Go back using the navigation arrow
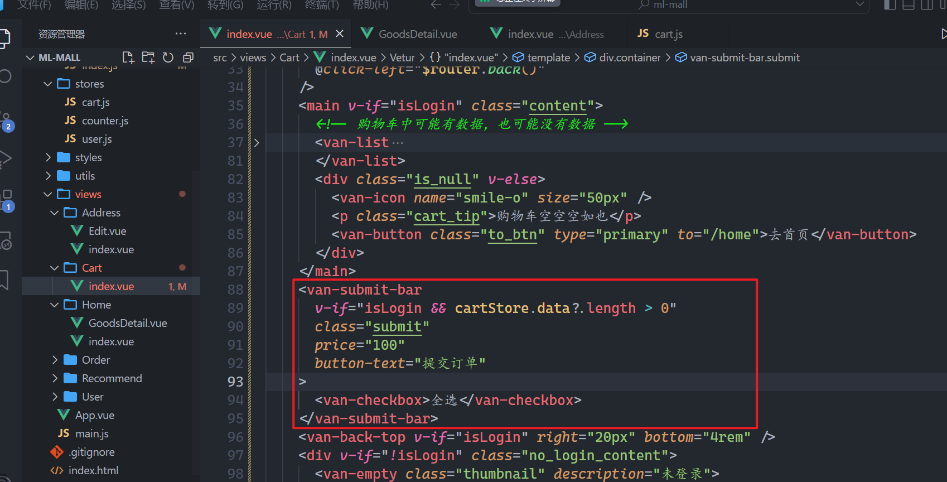 click(x=436, y=4)
